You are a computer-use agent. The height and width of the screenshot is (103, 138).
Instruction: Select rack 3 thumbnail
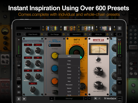pos(87,28)
